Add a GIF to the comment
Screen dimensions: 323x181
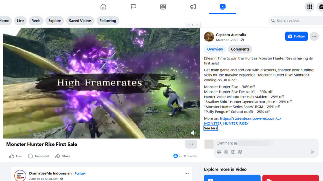(233, 152)
